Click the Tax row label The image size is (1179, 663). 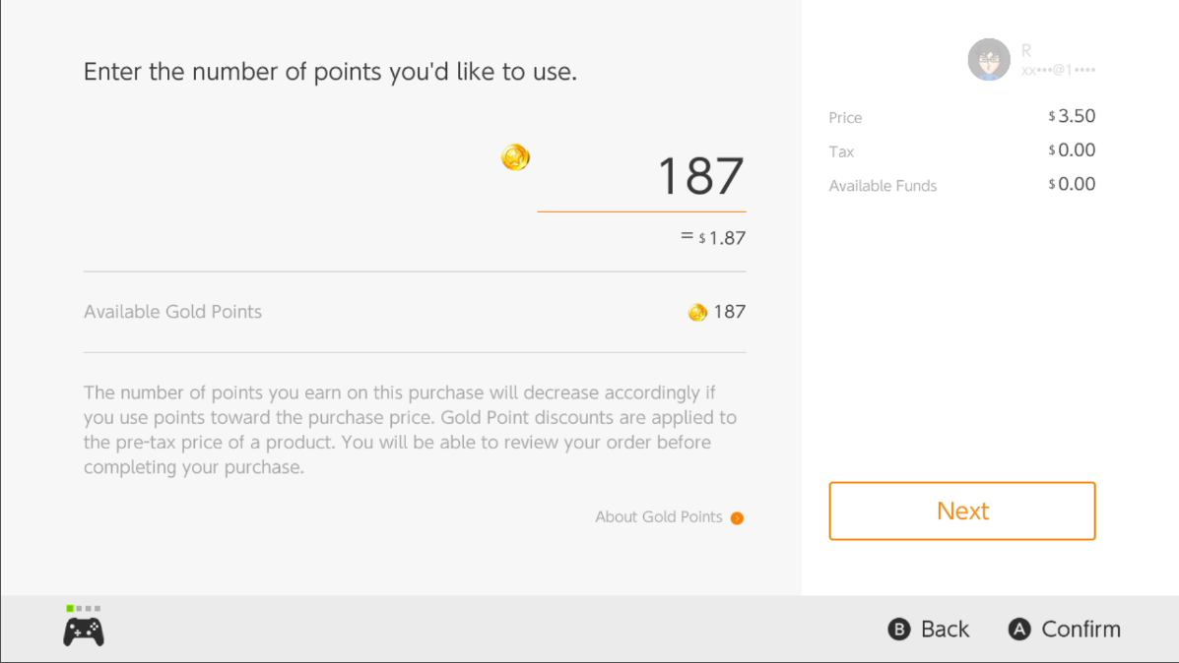[841, 151]
